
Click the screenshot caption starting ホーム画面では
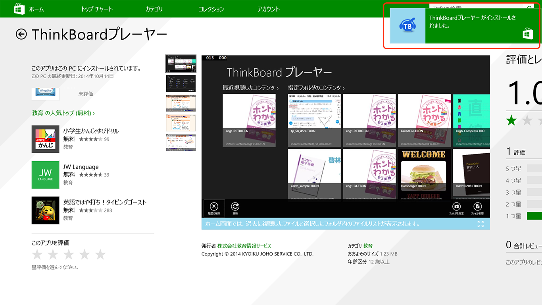(x=313, y=224)
